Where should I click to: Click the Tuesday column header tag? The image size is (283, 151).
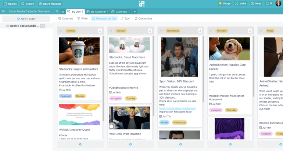pos(121,31)
